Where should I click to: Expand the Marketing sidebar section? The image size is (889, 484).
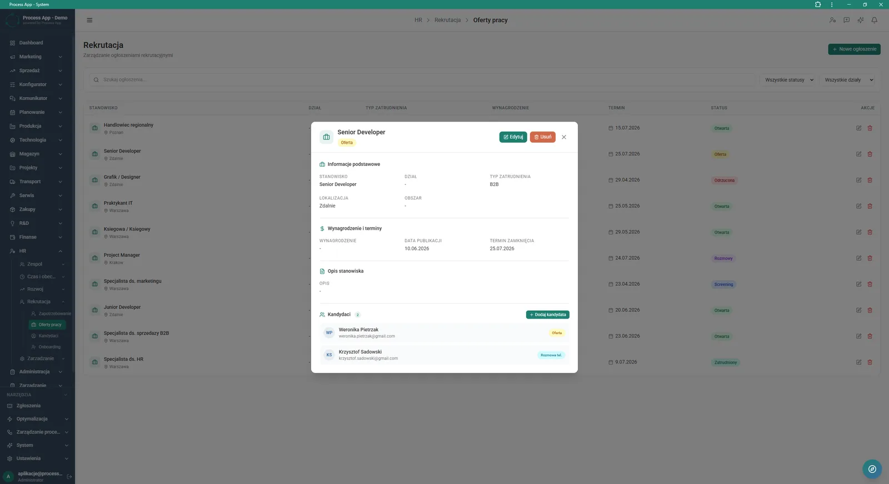coord(37,57)
